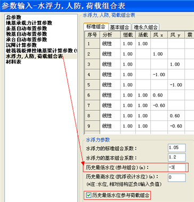The width and height of the screenshot is (194, 202).
Task: Click the 水浮力的标准组合系数 input field
Action: (177, 148)
